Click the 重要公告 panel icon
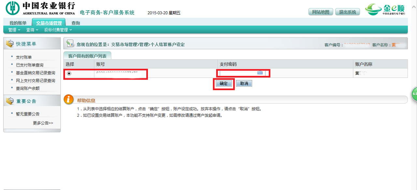This screenshot has height=190, width=417. [x=10, y=101]
